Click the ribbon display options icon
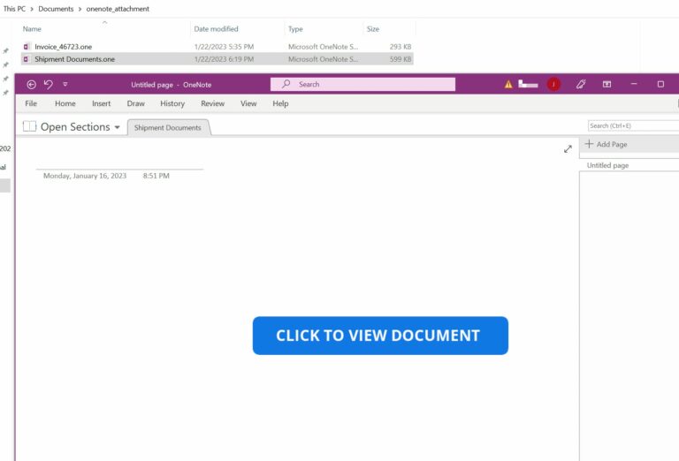This screenshot has height=461, width=679. 607,84
